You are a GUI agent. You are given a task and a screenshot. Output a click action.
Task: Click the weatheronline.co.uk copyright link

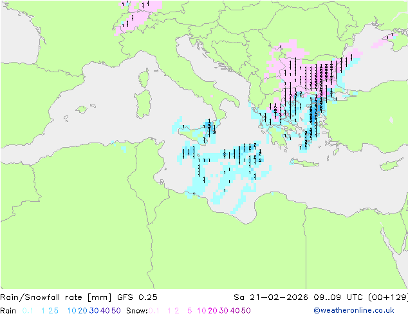pos(354,310)
